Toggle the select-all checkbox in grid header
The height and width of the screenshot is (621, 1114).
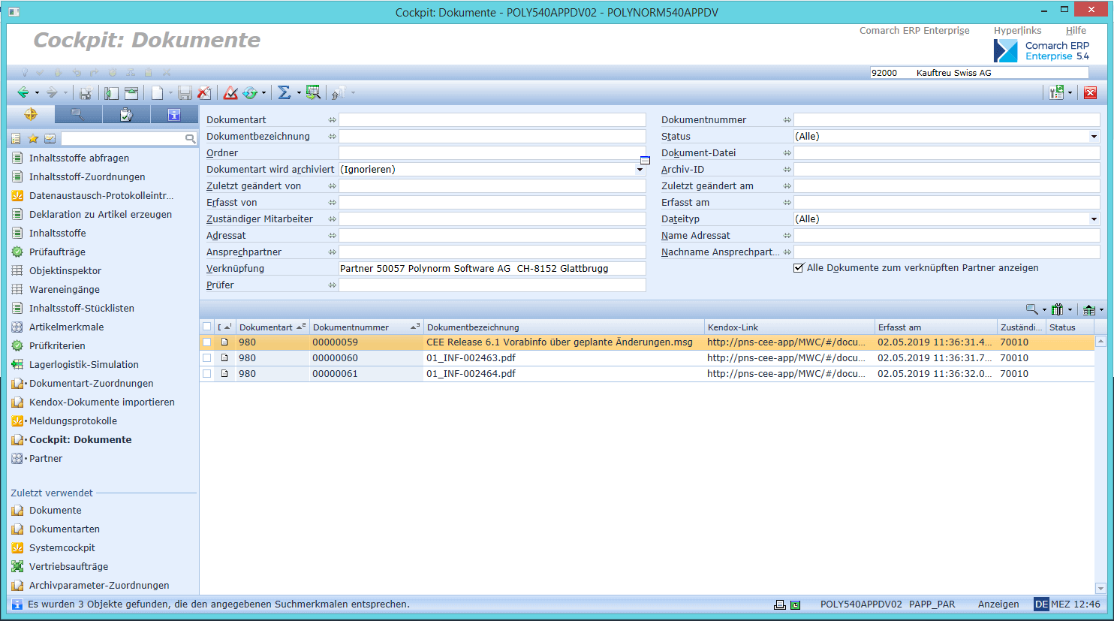tap(207, 327)
